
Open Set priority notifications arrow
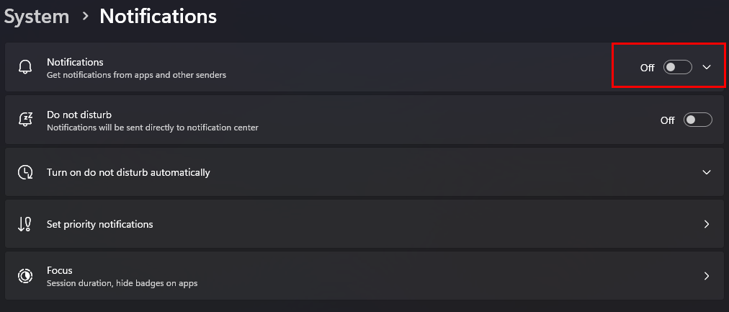[x=707, y=224]
